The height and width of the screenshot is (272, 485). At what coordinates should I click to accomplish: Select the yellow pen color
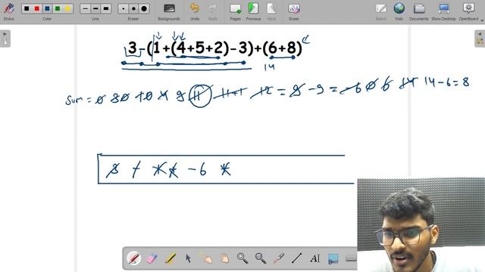[67, 8]
